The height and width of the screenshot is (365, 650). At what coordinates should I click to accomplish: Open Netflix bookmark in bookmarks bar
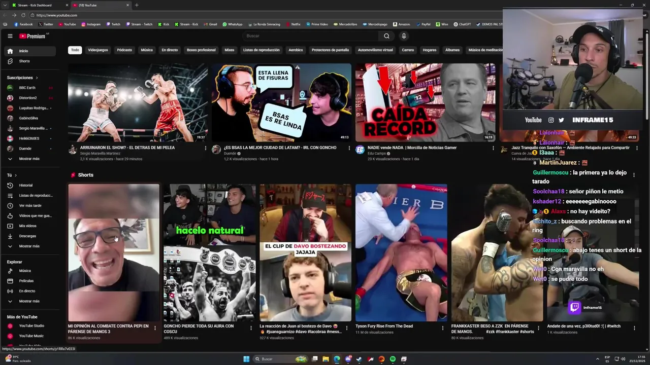click(293, 24)
